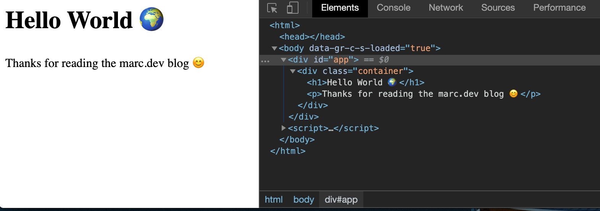Image resolution: width=600 pixels, height=211 pixels.
Task: Click the three-dot actions next to div#app
Action: (x=265, y=61)
